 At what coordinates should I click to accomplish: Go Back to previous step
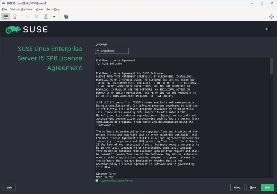coord(253,187)
